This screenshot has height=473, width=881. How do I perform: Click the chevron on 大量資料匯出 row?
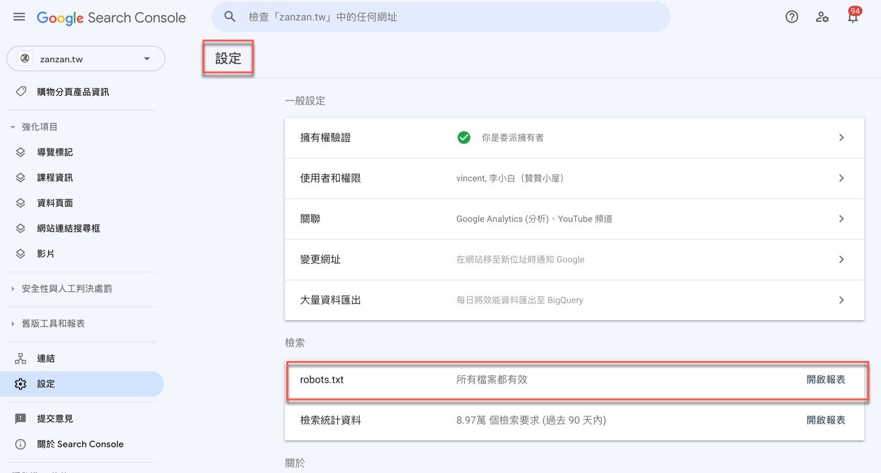[x=841, y=300]
